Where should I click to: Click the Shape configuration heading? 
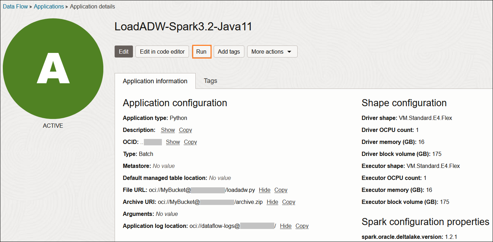coord(404,103)
